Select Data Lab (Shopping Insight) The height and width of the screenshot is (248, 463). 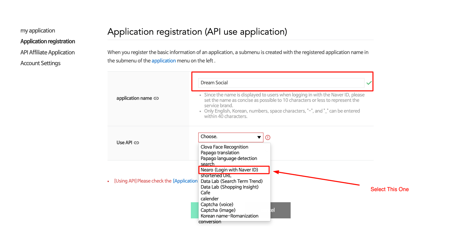[235, 187]
